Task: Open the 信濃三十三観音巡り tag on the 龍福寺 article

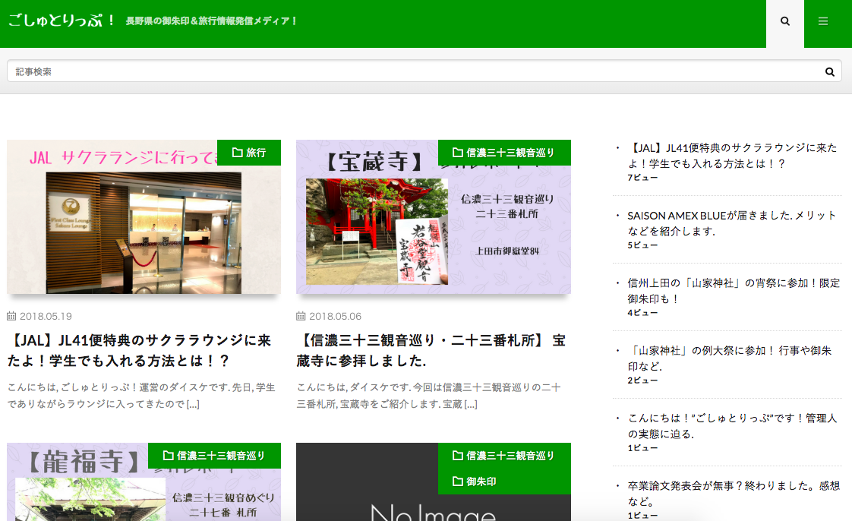Action: click(x=215, y=455)
